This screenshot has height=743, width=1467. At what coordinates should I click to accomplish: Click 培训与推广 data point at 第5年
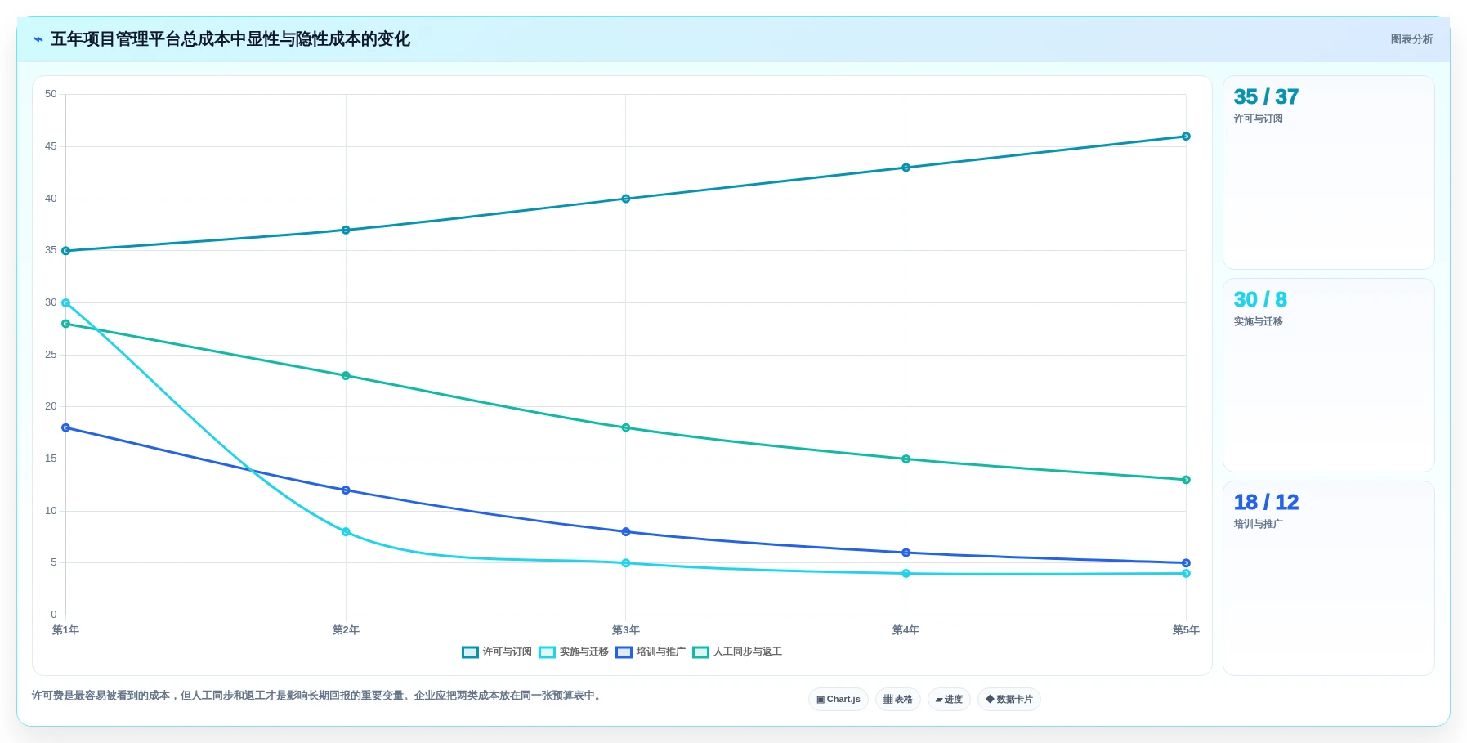pos(1186,563)
